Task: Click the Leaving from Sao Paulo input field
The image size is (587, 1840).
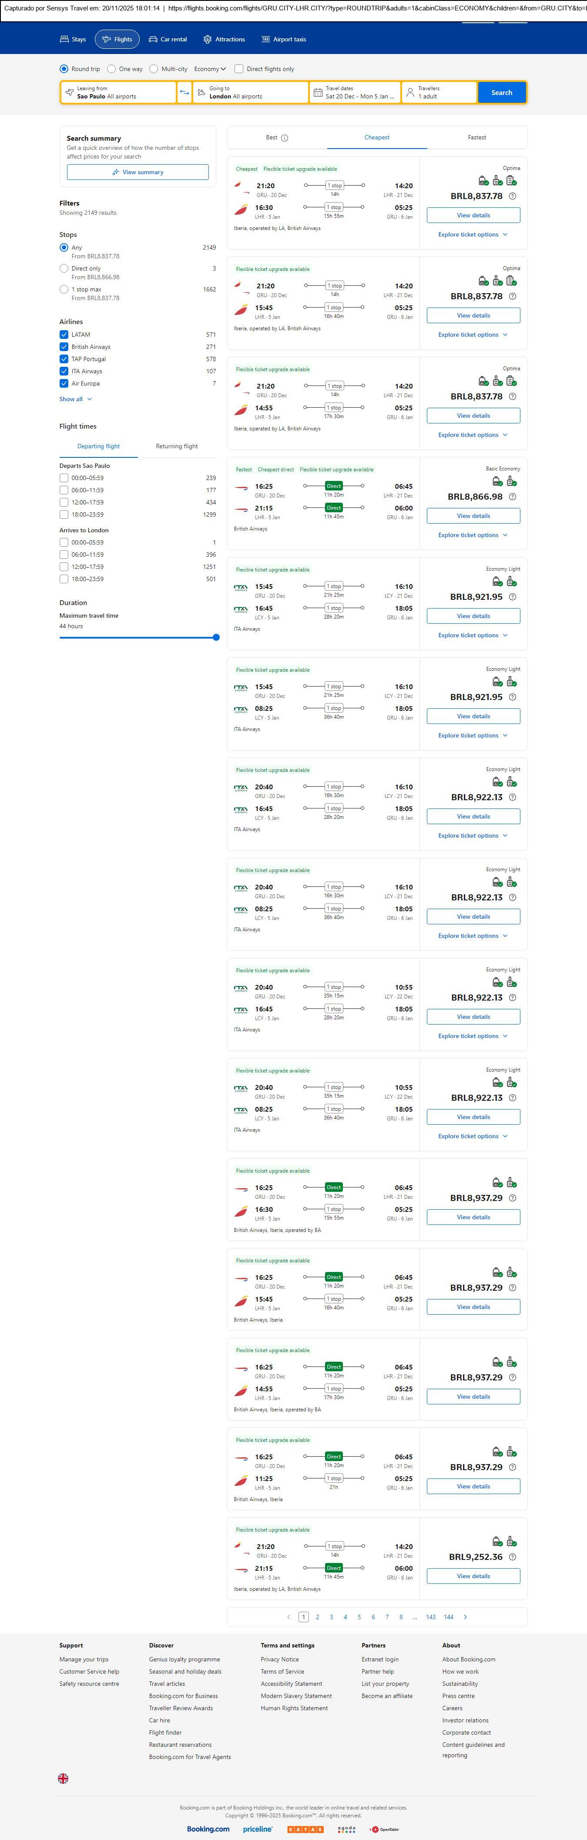Action: [118, 92]
